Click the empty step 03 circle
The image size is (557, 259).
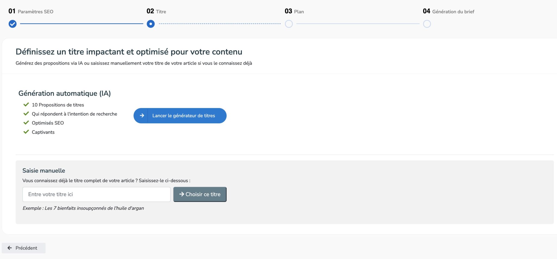point(289,24)
